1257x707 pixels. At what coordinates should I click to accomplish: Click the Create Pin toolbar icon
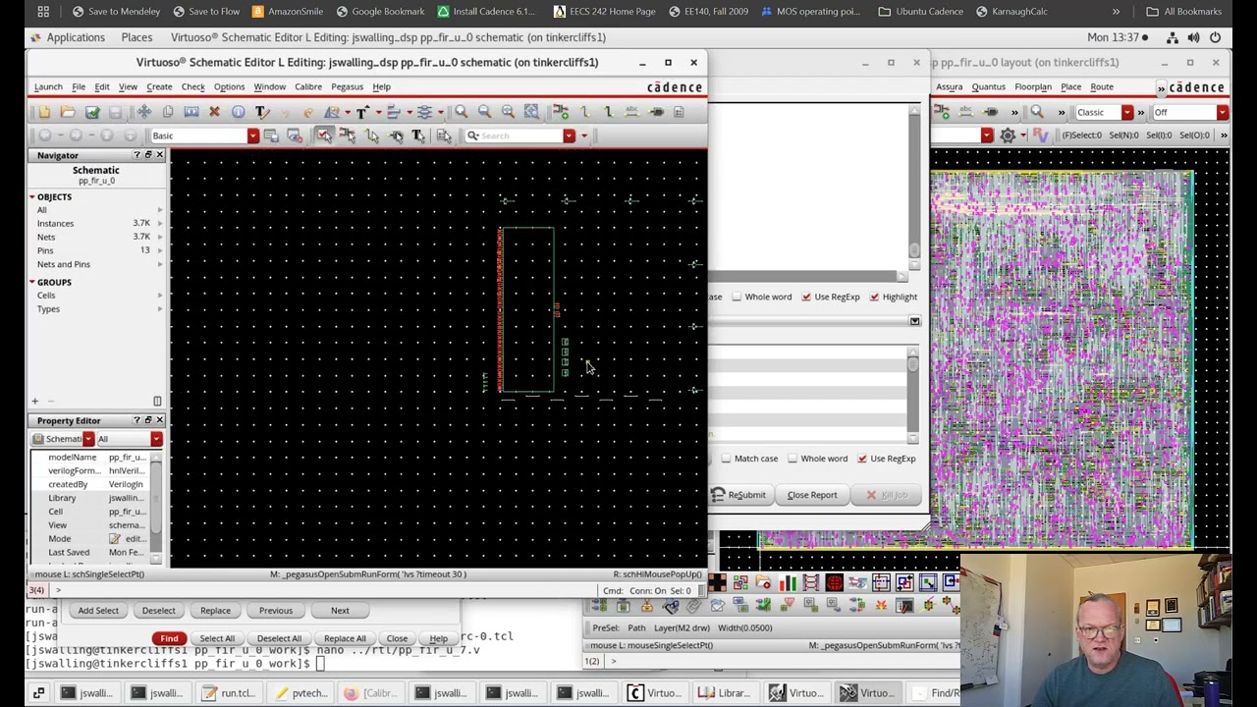click(656, 111)
